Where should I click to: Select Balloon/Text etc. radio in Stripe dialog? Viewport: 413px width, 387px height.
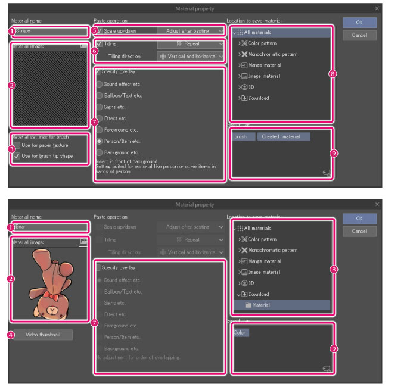[x=100, y=95]
